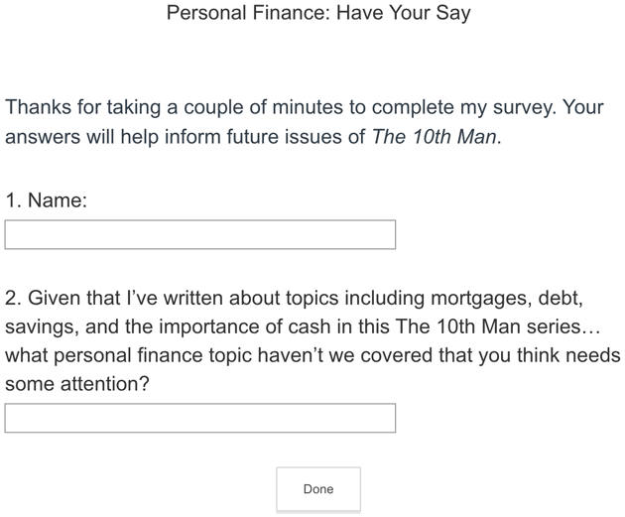Screen dimensions: 625x517
Task: Click the italic "The 10th Man" text in the intro
Action: [435, 137]
